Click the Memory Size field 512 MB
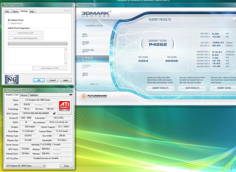The image size is (236, 172). tap(28, 140)
